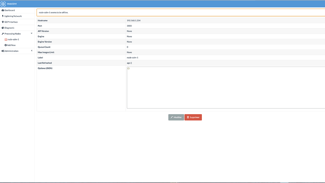Open the Processing Nodes chevron menu
325x183 pixels.
click(x=31, y=33)
